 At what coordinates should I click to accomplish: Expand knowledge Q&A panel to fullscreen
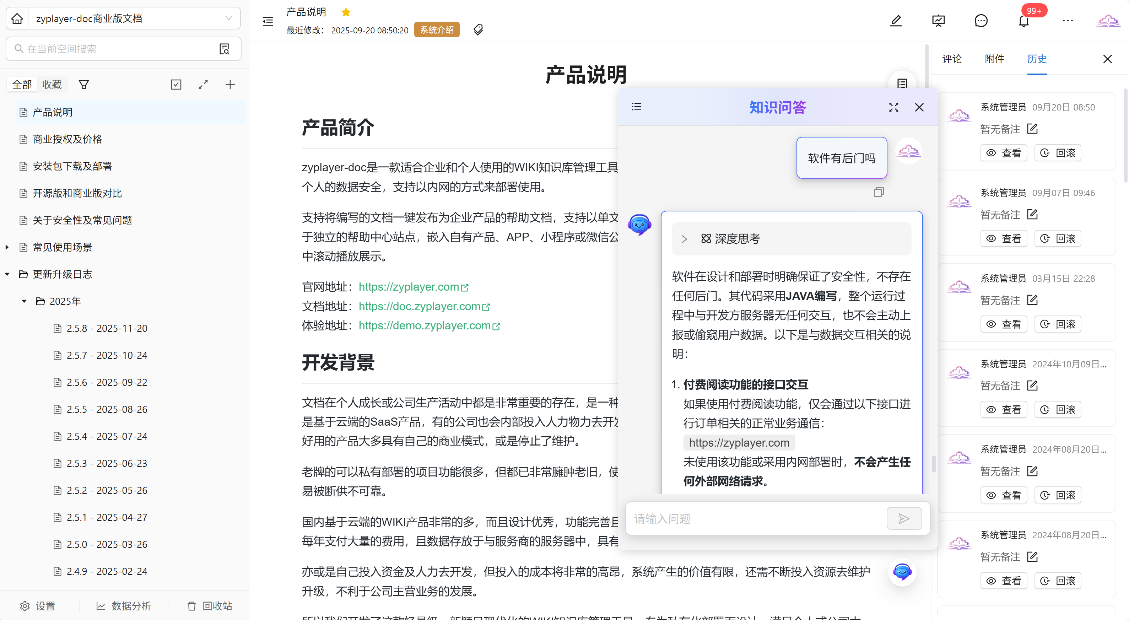[x=894, y=107]
